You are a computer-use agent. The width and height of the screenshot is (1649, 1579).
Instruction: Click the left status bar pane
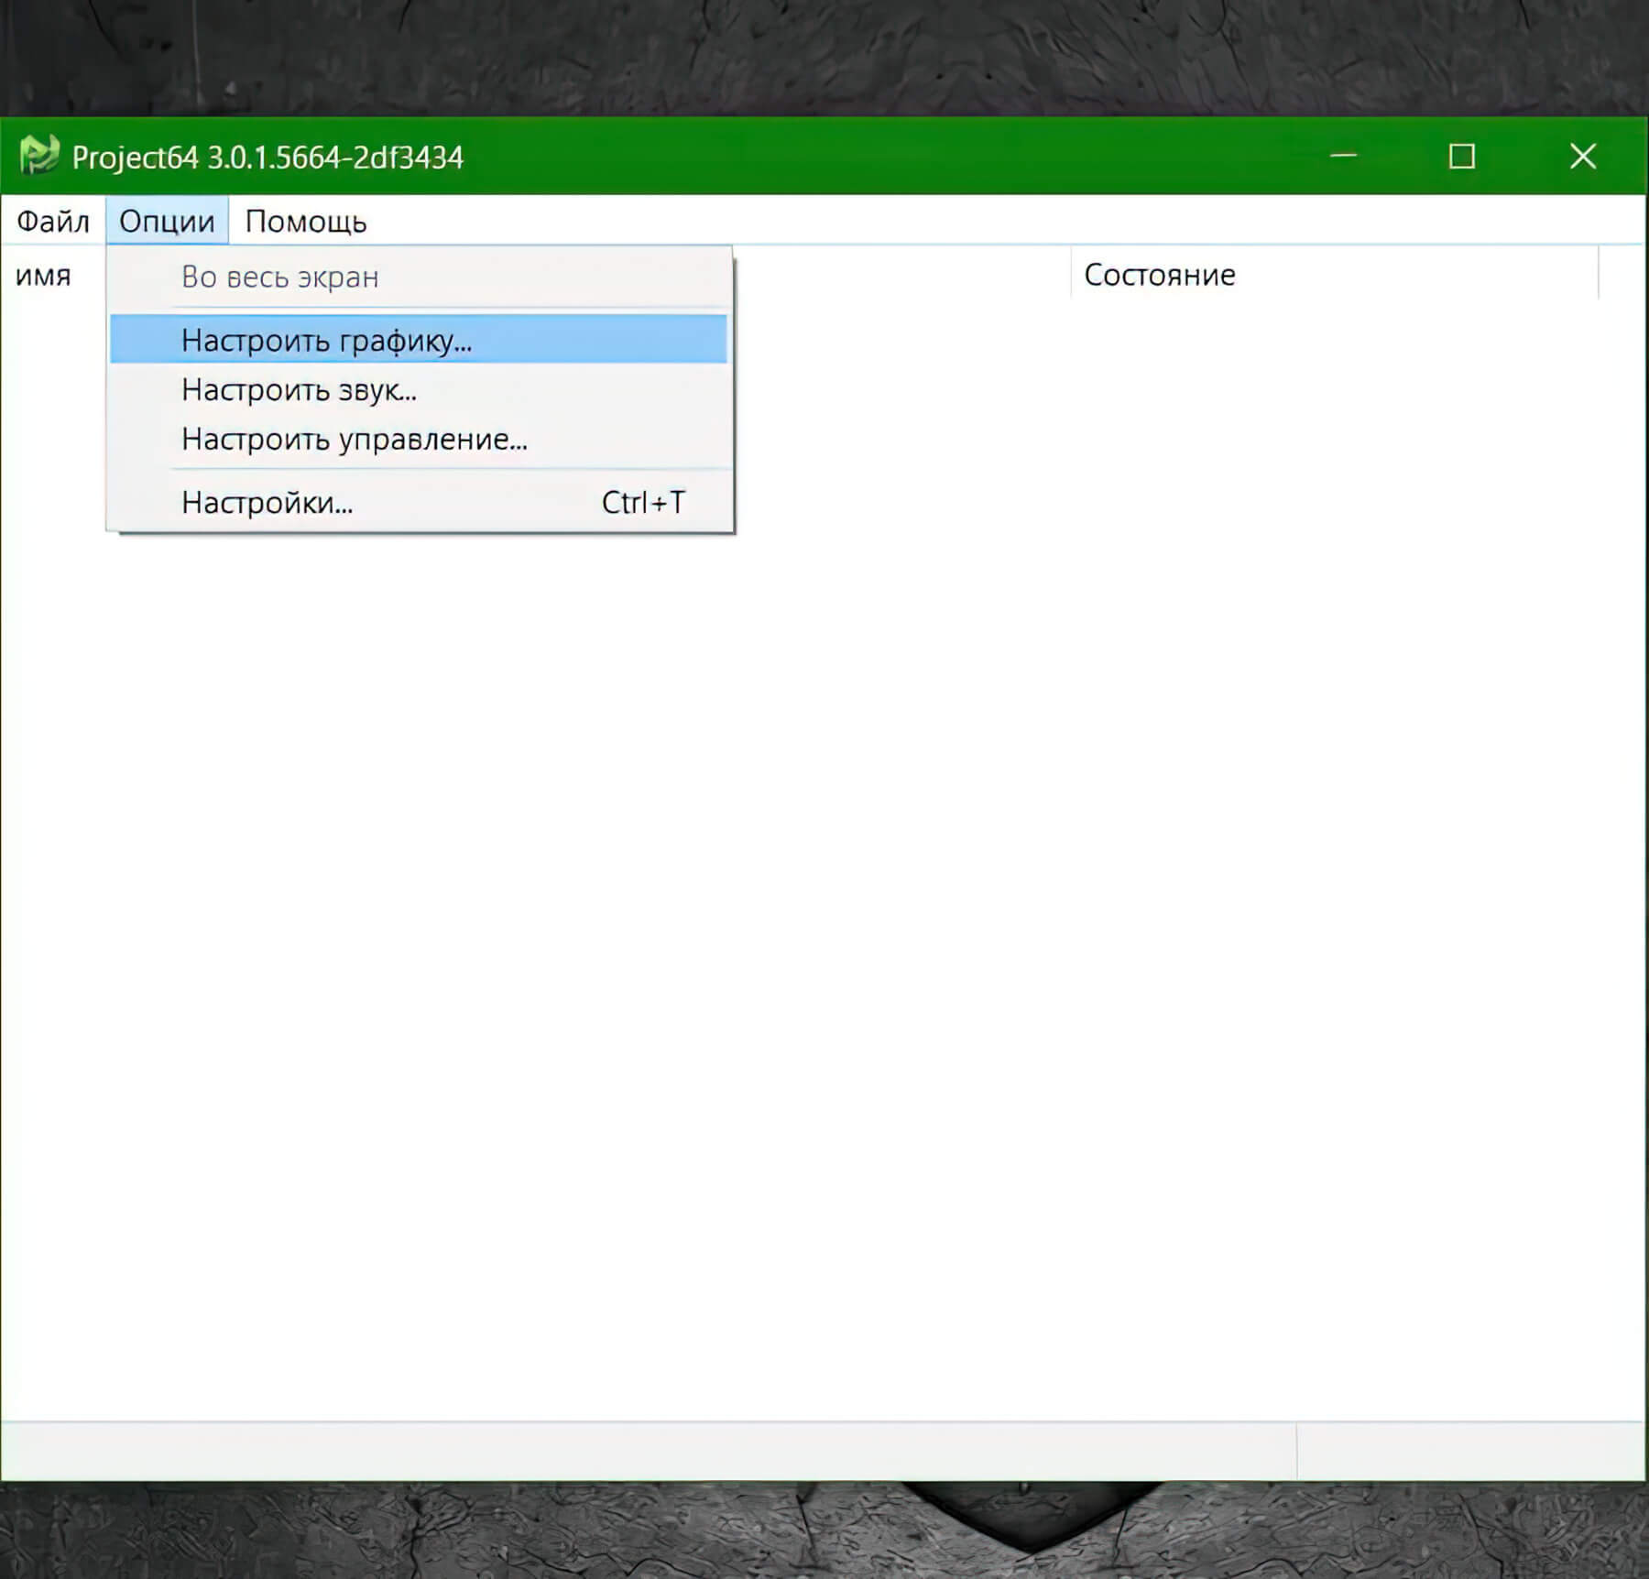click(641, 1451)
